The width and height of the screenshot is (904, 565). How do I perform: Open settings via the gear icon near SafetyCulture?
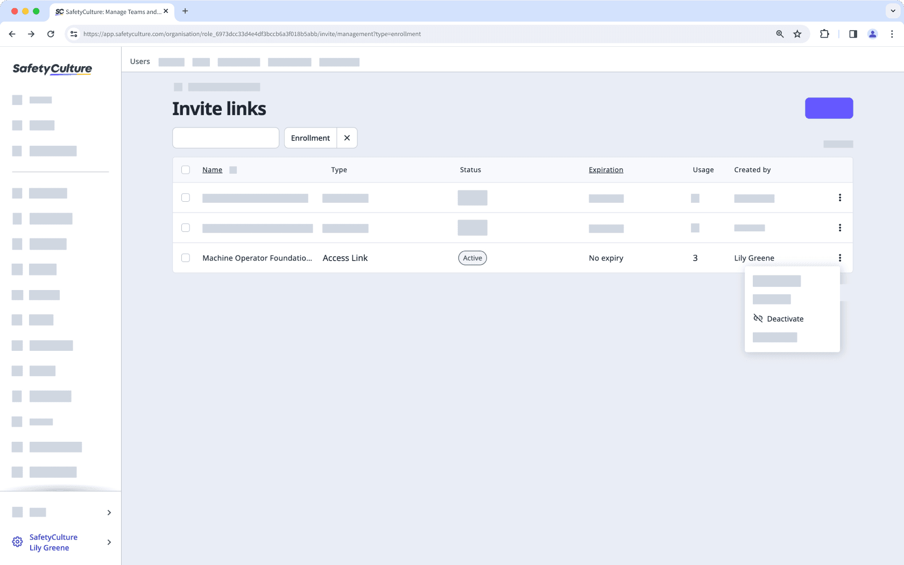pyautogui.click(x=17, y=541)
